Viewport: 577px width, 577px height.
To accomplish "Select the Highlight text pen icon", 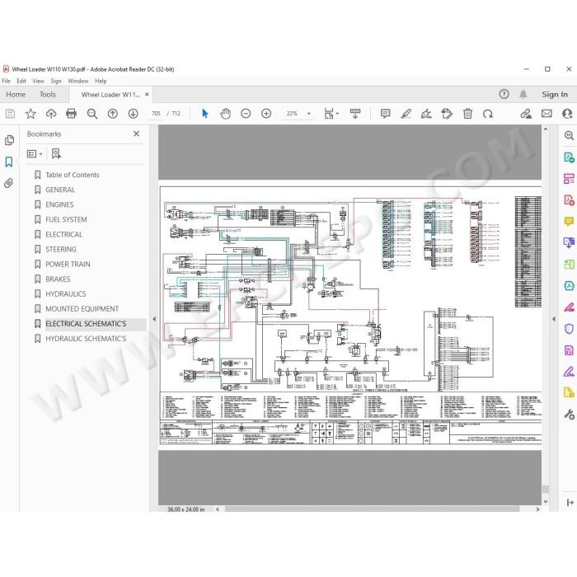I will pyautogui.click(x=406, y=114).
